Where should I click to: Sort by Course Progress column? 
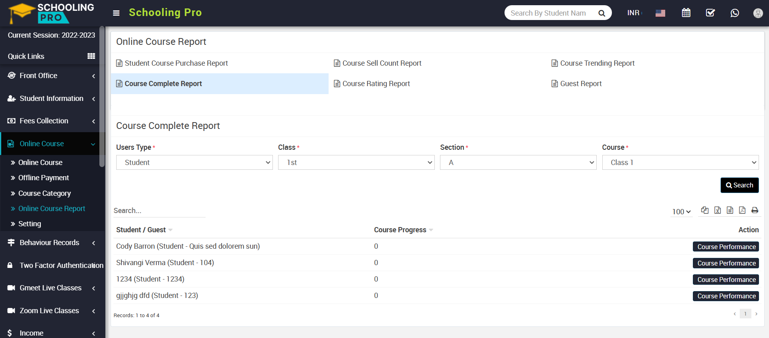point(404,230)
